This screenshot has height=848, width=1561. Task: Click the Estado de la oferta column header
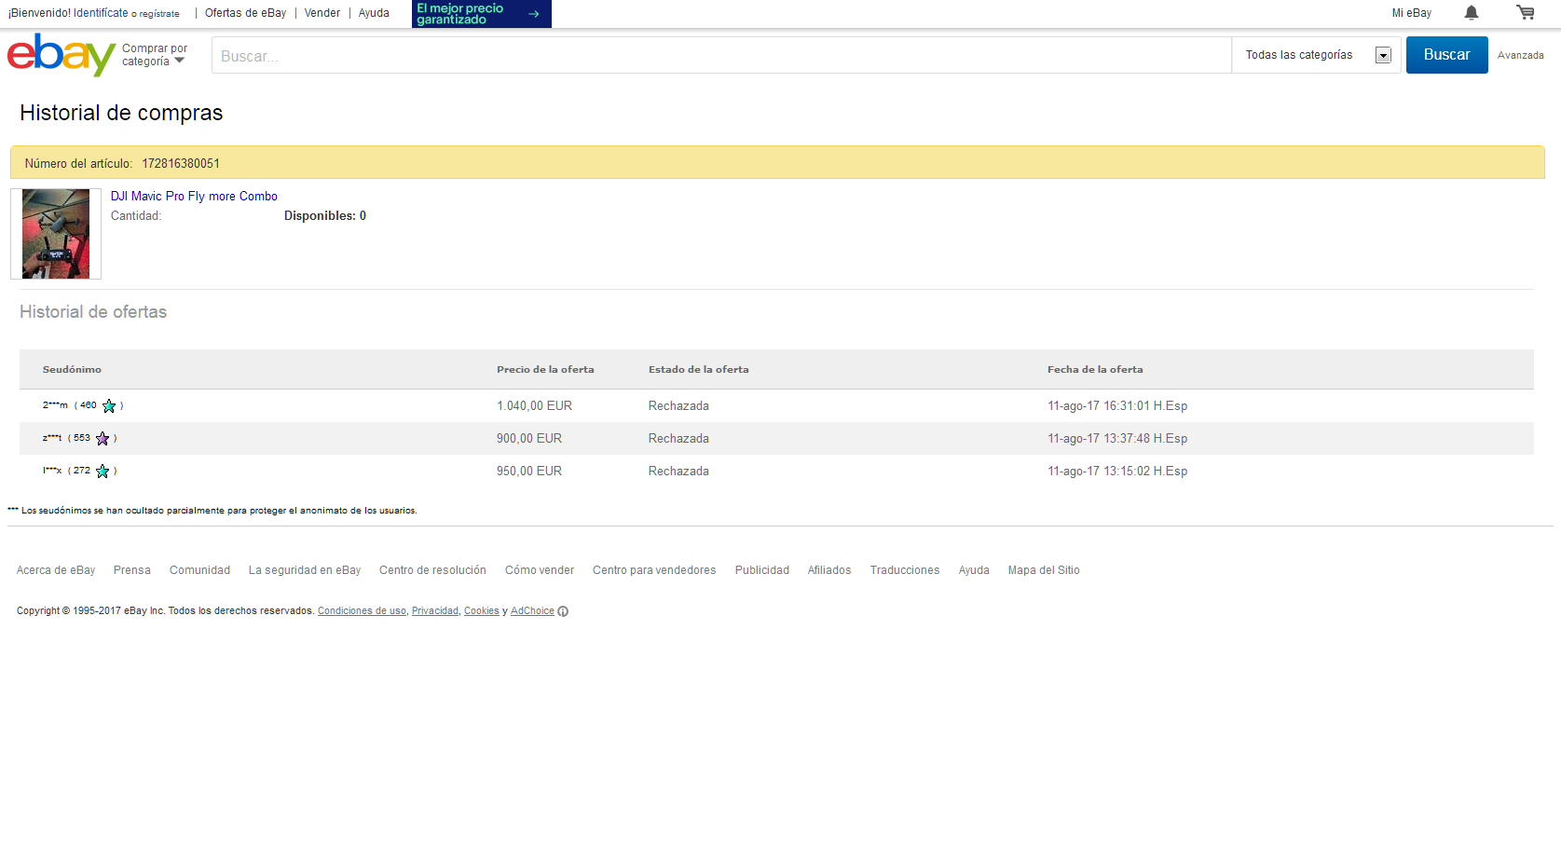[699, 370]
